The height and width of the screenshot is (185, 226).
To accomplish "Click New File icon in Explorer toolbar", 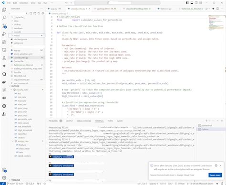I will click(x=31, y=13).
